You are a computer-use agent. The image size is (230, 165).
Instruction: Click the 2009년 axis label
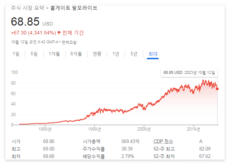click(144, 129)
